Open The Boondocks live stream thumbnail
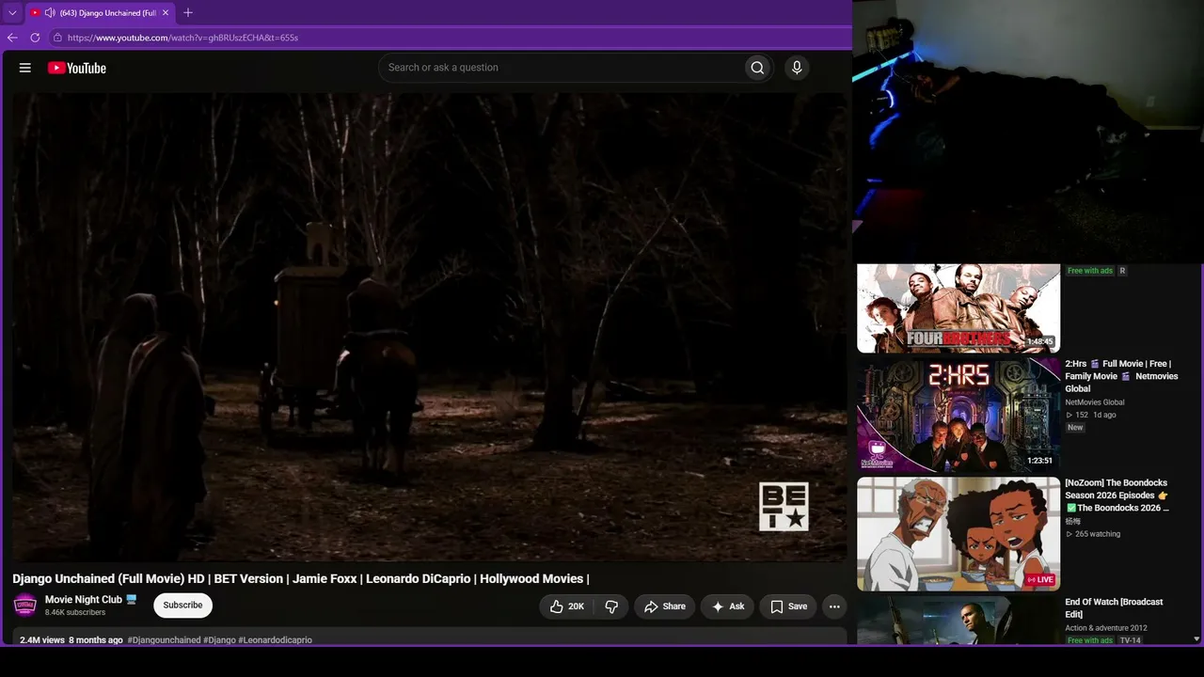This screenshot has width=1204, height=677. tap(958, 534)
